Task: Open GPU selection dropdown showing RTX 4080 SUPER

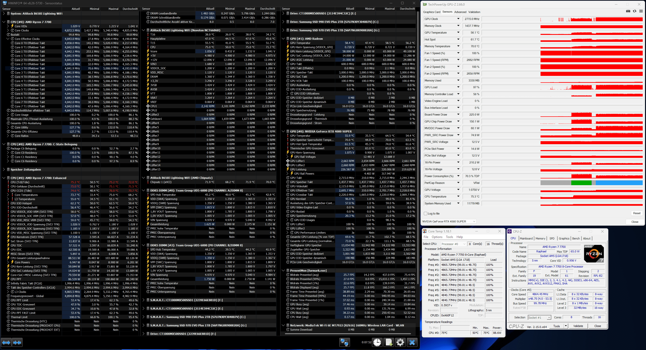Action: point(449,222)
